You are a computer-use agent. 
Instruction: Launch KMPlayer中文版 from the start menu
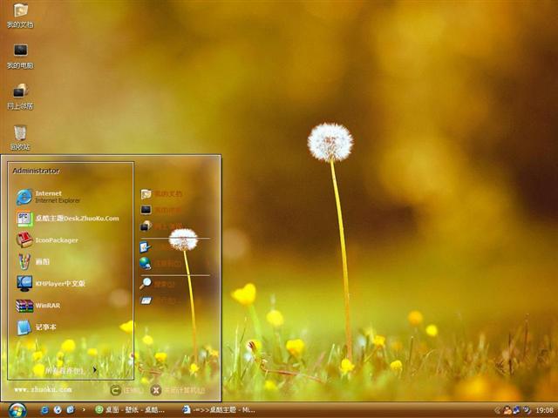coord(51,284)
